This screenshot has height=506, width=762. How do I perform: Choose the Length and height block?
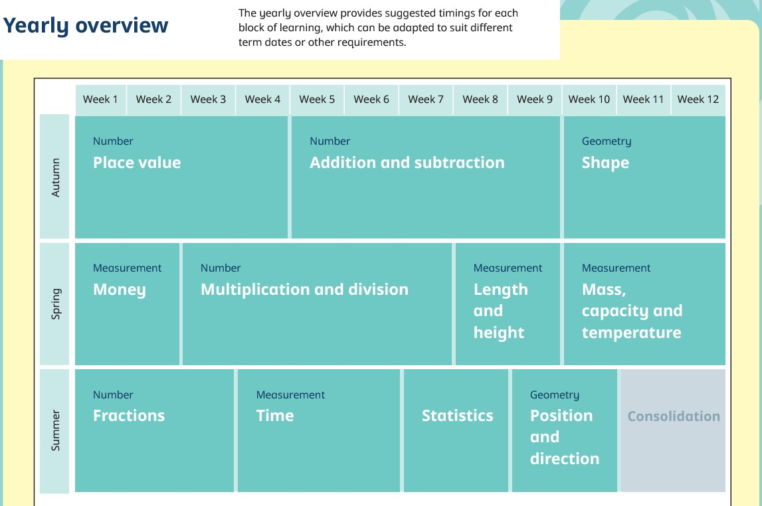508,304
